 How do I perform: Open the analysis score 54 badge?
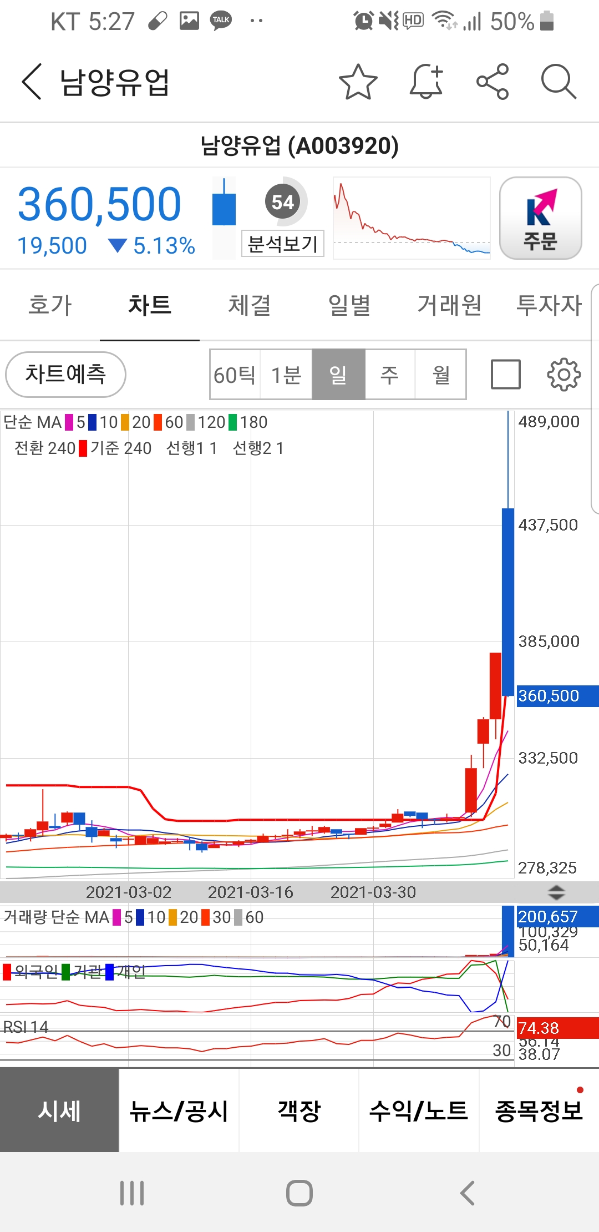283,202
